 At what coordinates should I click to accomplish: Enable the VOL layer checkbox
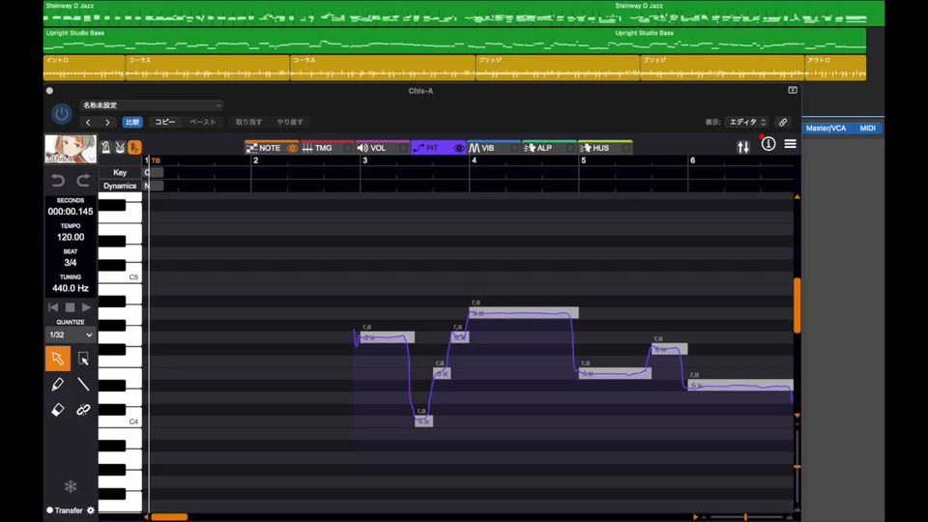click(403, 148)
